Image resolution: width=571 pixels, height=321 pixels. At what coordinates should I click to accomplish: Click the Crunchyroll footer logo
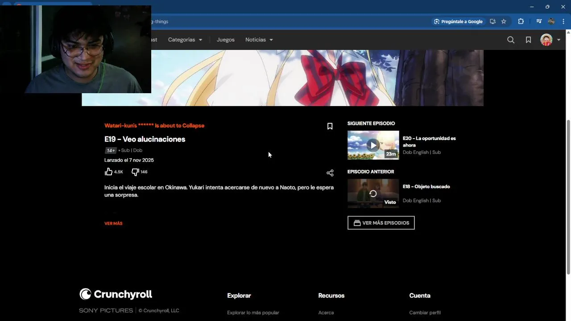coord(116,294)
